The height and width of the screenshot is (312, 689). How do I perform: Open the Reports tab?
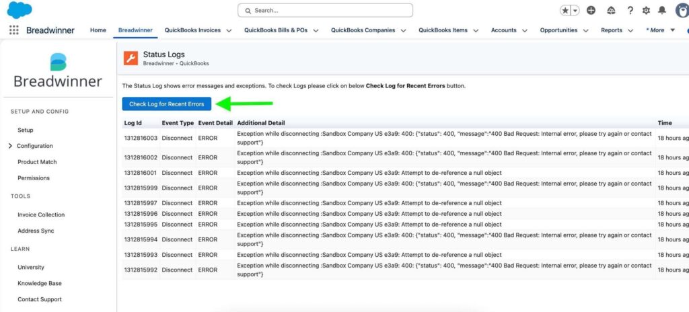[x=612, y=30]
